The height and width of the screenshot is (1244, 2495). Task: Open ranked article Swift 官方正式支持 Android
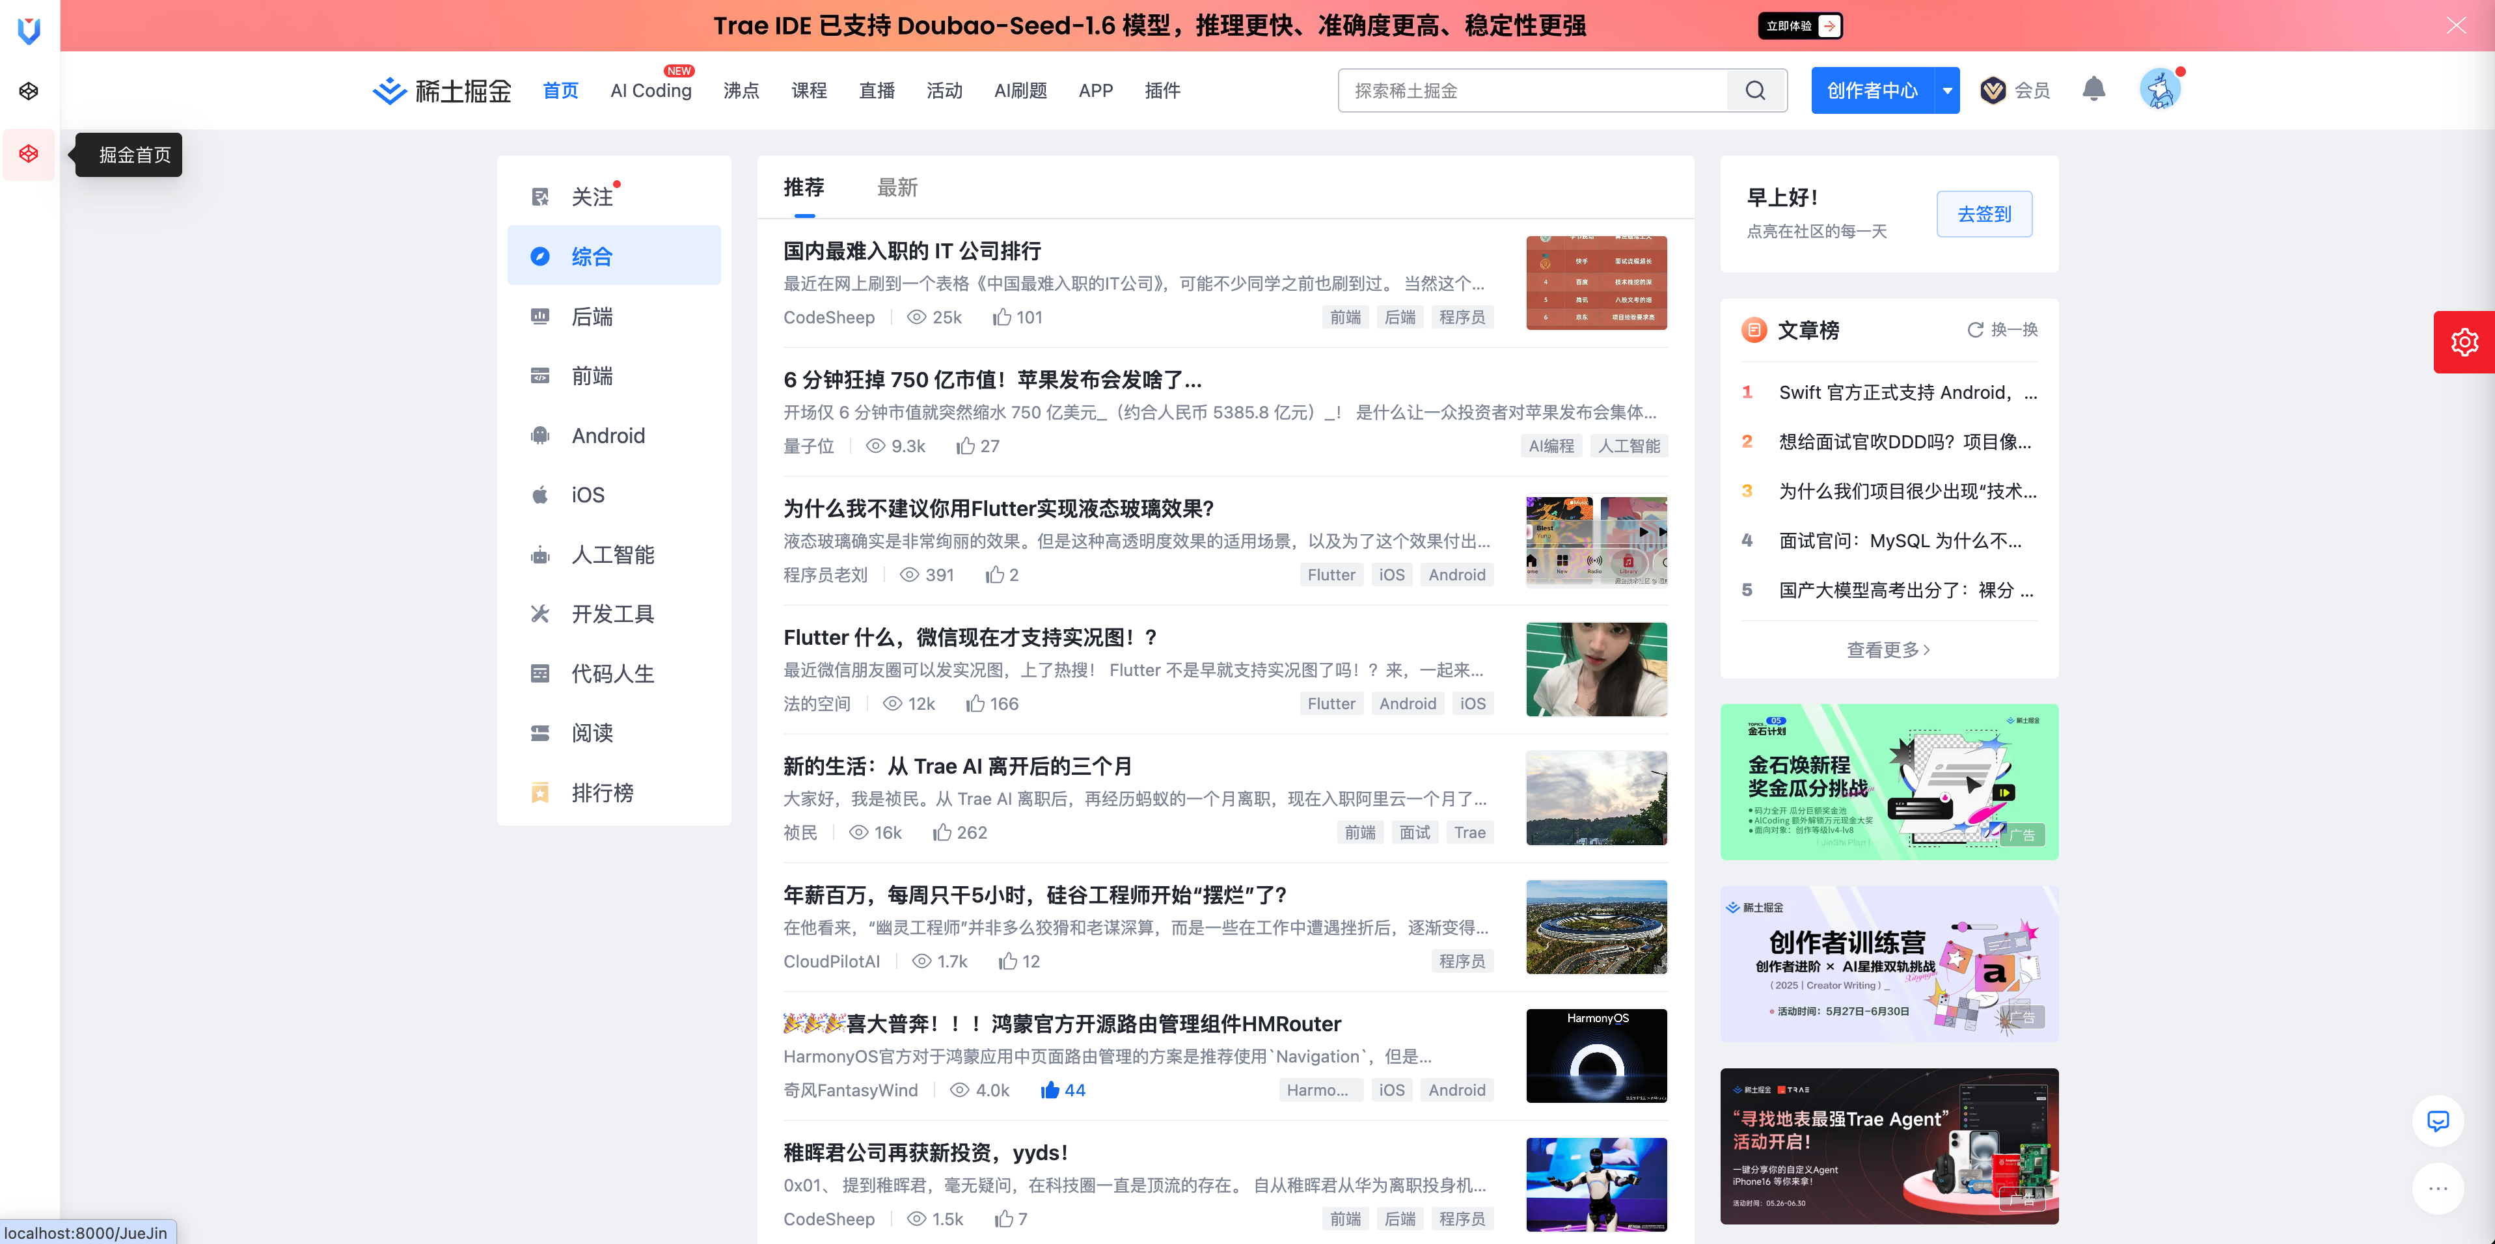[1907, 392]
